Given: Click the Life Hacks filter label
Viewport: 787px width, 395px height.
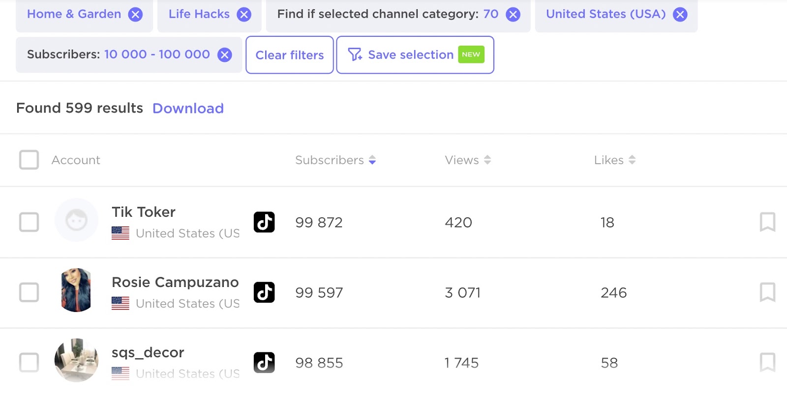Looking at the screenshot, I should 199,14.
